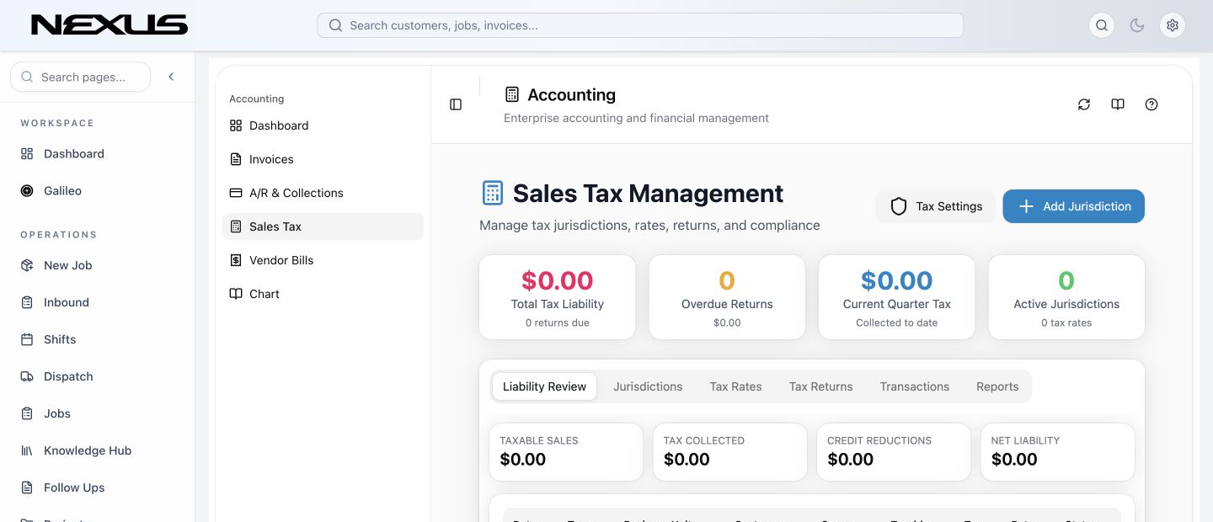Collapse the left sidebar chevron
This screenshot has height=522, width=1213.
pos(171,77)
